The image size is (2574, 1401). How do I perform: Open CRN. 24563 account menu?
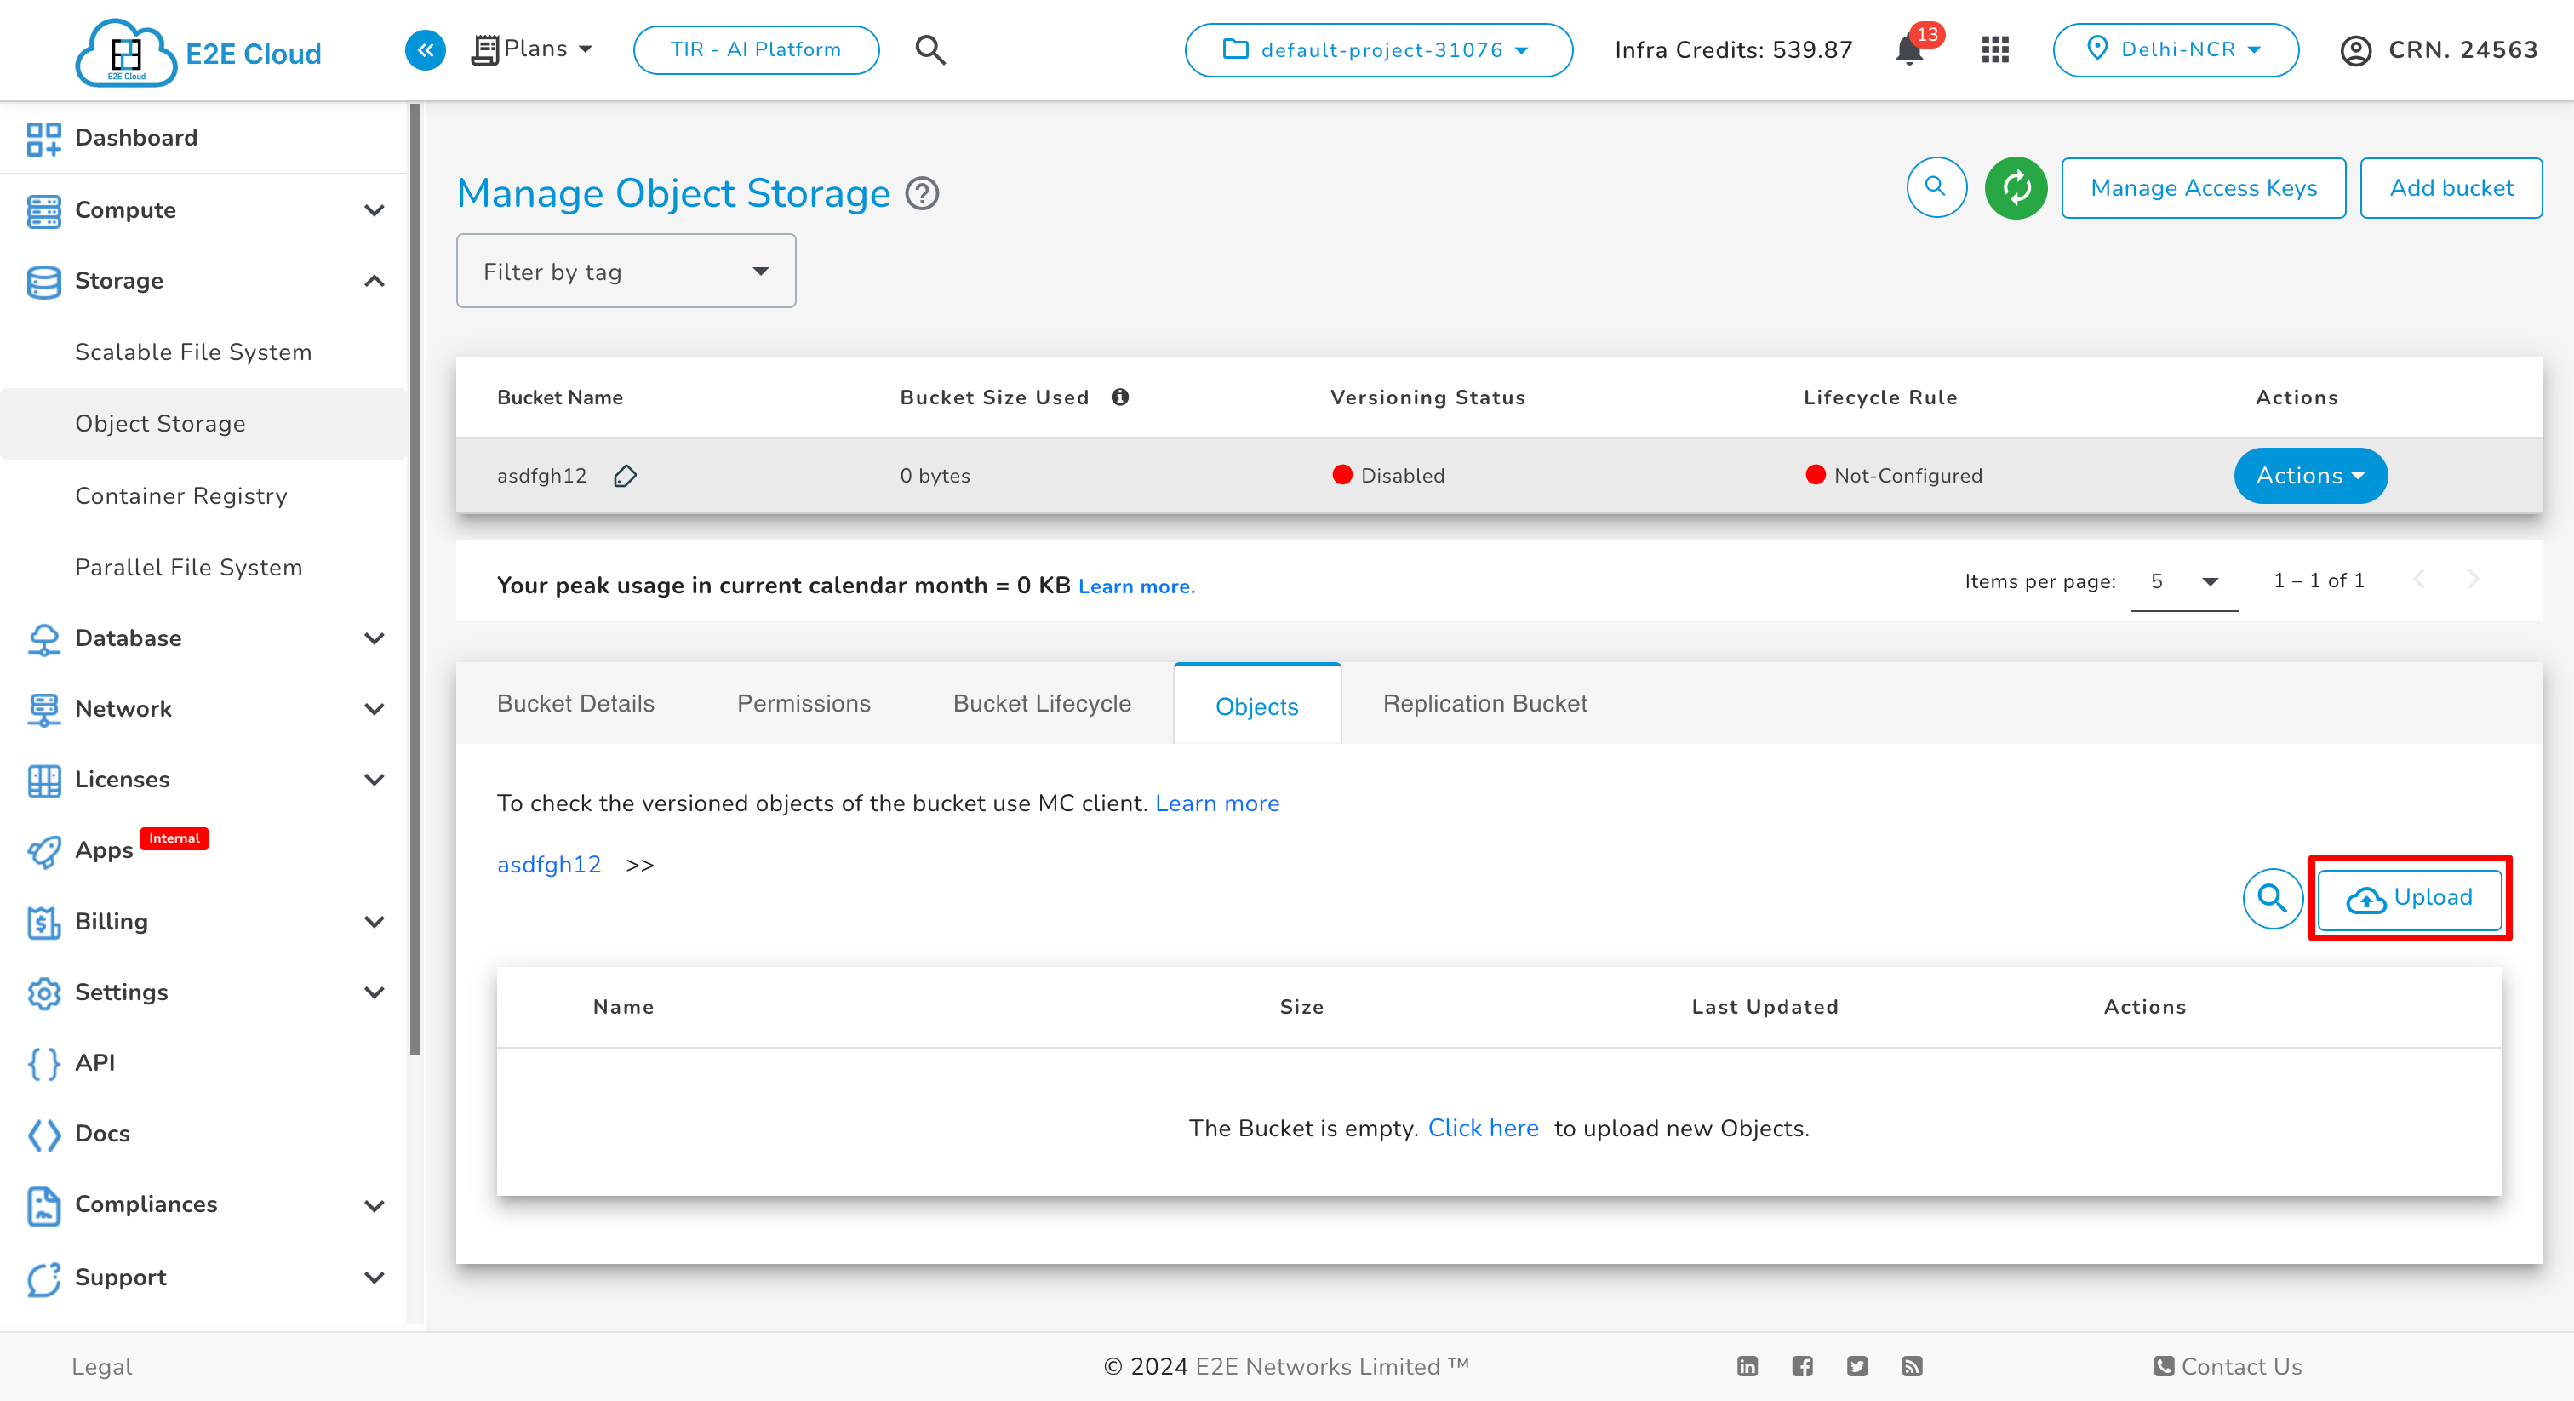2438,50
